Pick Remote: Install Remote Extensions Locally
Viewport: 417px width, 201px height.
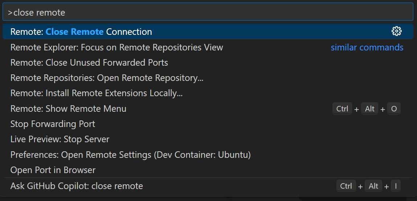97,93
